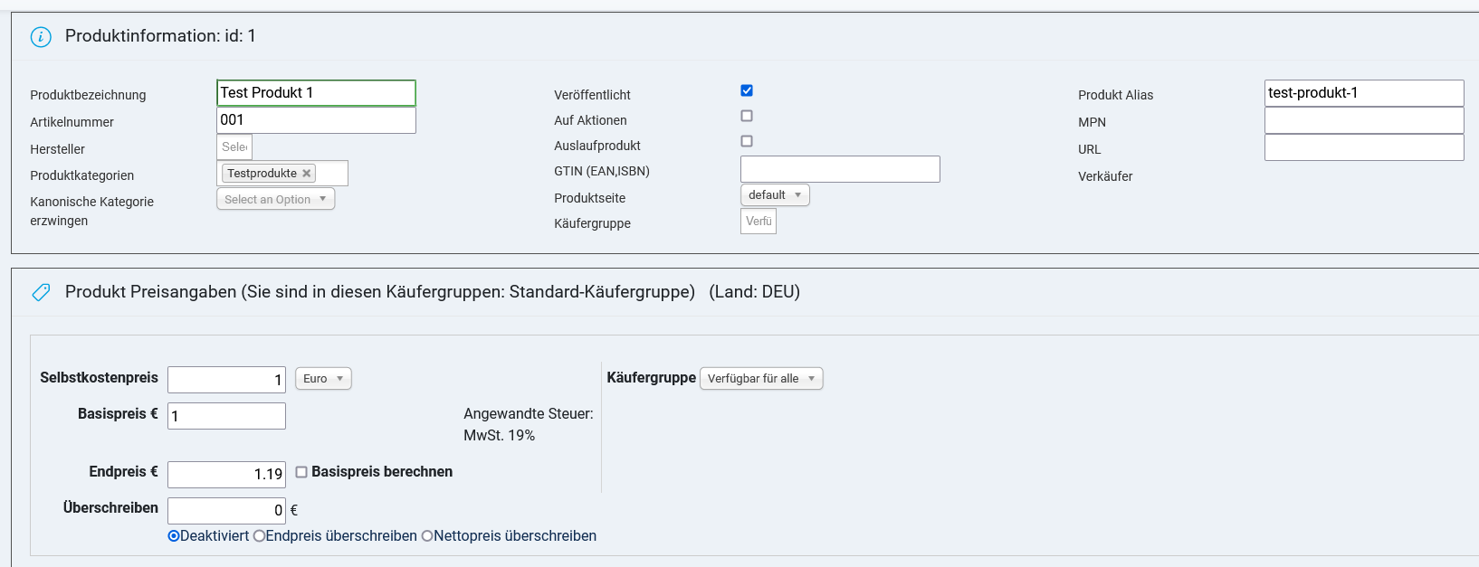This screenshot has width=1479, height=567.
Task: Open the Kanonische Kategorie Select an Option dropdown
Action: pos(275,199)
